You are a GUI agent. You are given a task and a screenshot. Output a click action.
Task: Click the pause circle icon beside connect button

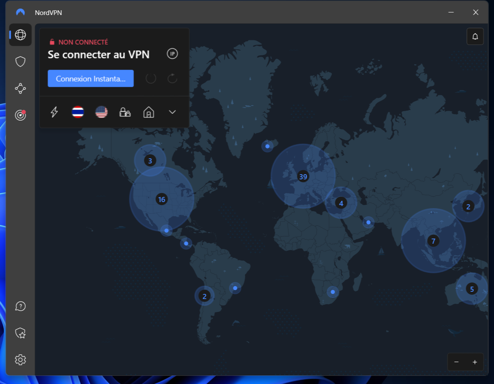coord(151,79)
